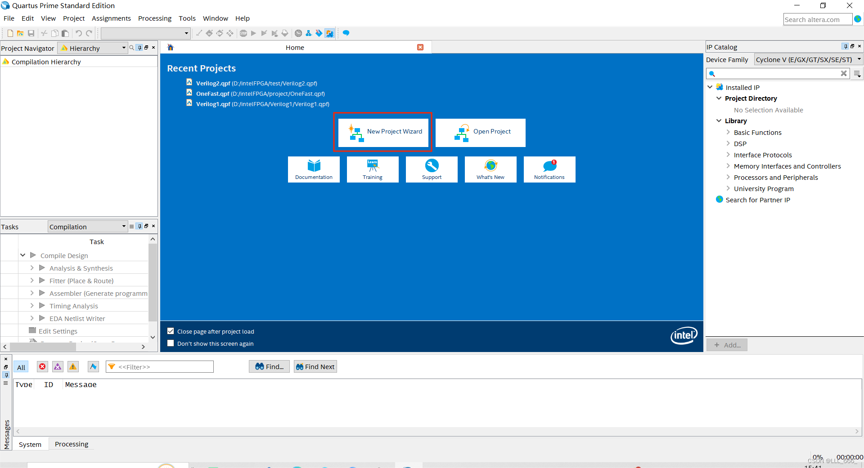This screenshot has width=864, height=468.
Task: Click the Search altera.com field
Action: pos(817,19)
